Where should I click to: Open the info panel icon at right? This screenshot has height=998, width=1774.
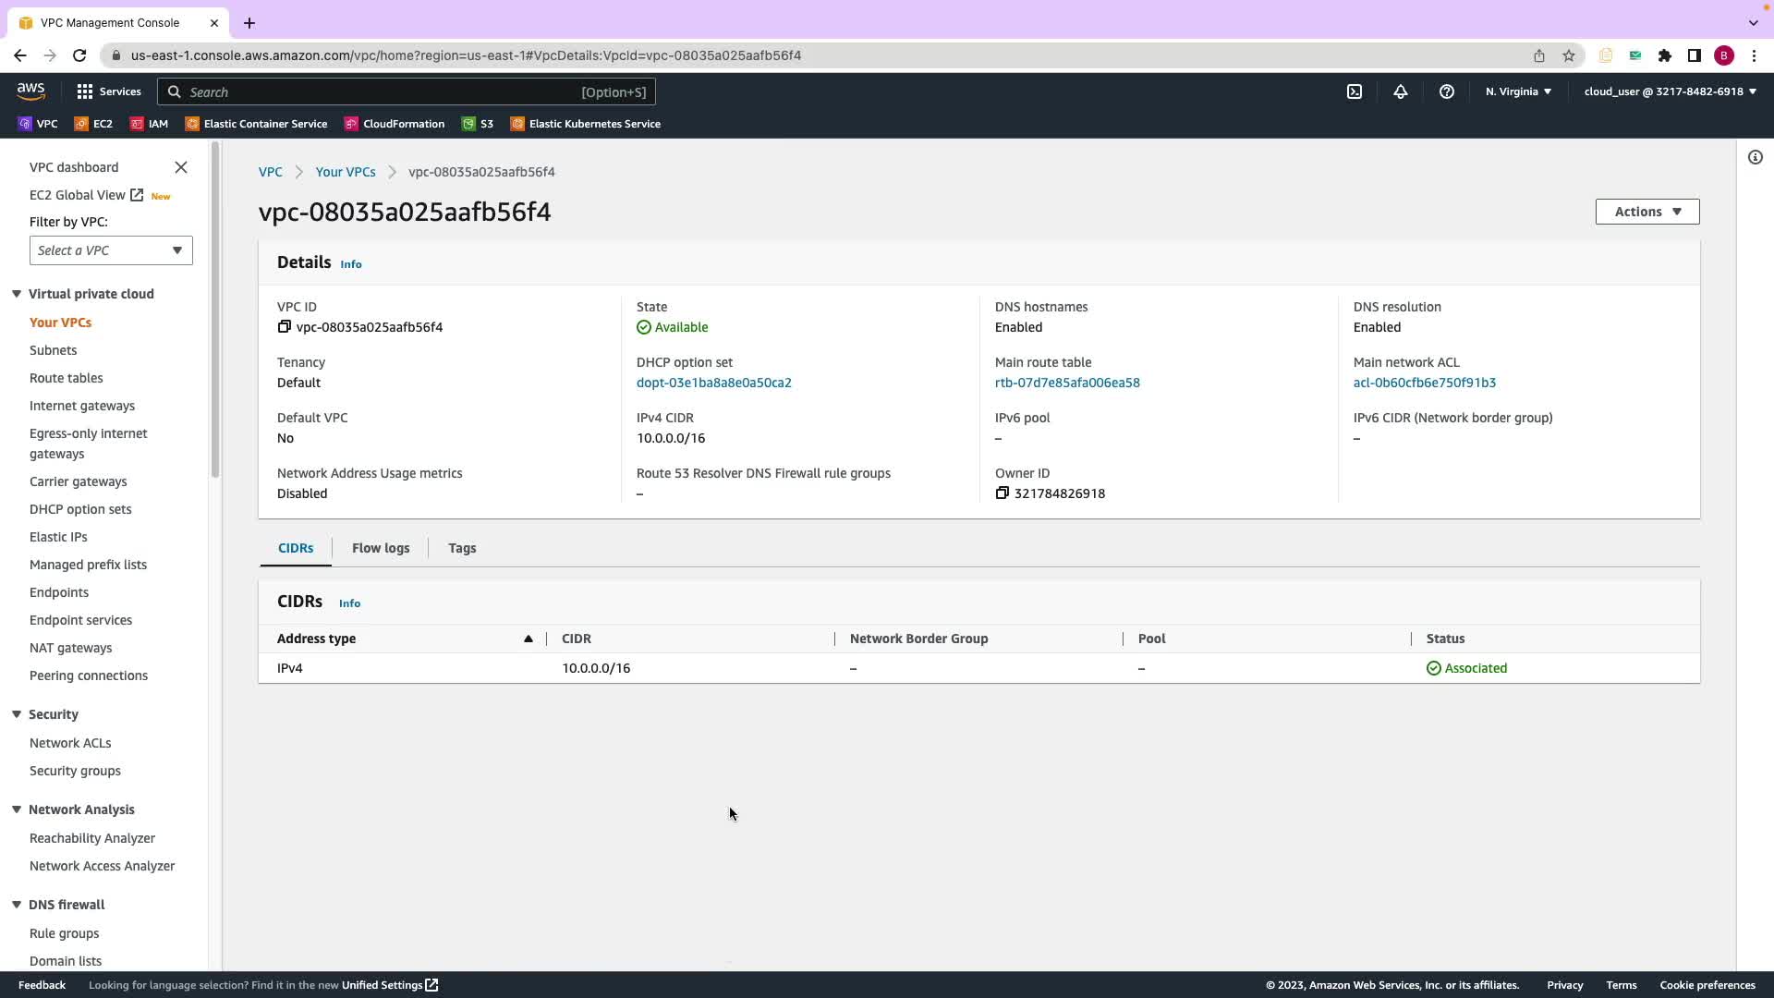click(1756, 157)
